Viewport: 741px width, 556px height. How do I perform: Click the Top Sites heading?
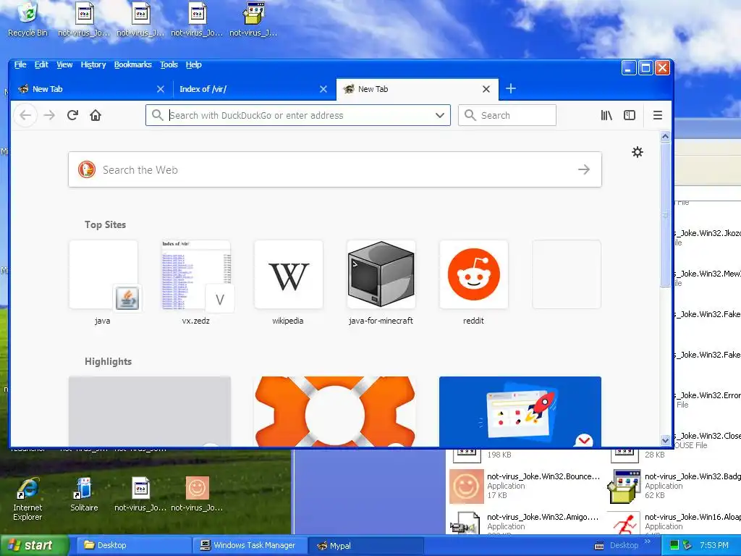click(106, 224)
